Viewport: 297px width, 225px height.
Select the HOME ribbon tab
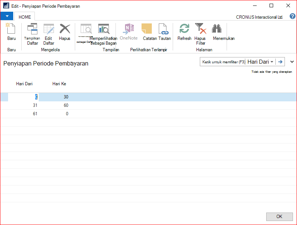pos(25,17)
